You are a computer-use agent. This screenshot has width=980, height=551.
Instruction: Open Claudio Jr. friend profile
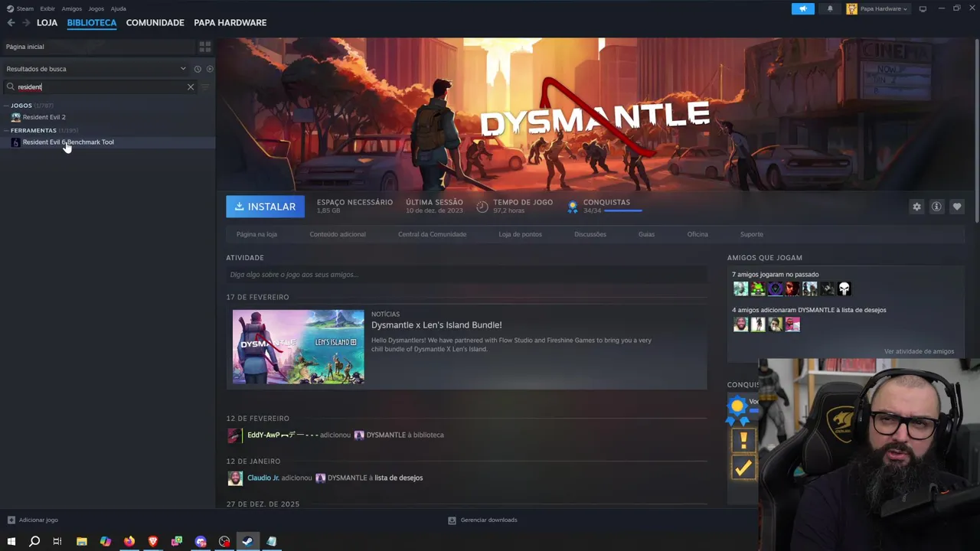pos(263,478)
